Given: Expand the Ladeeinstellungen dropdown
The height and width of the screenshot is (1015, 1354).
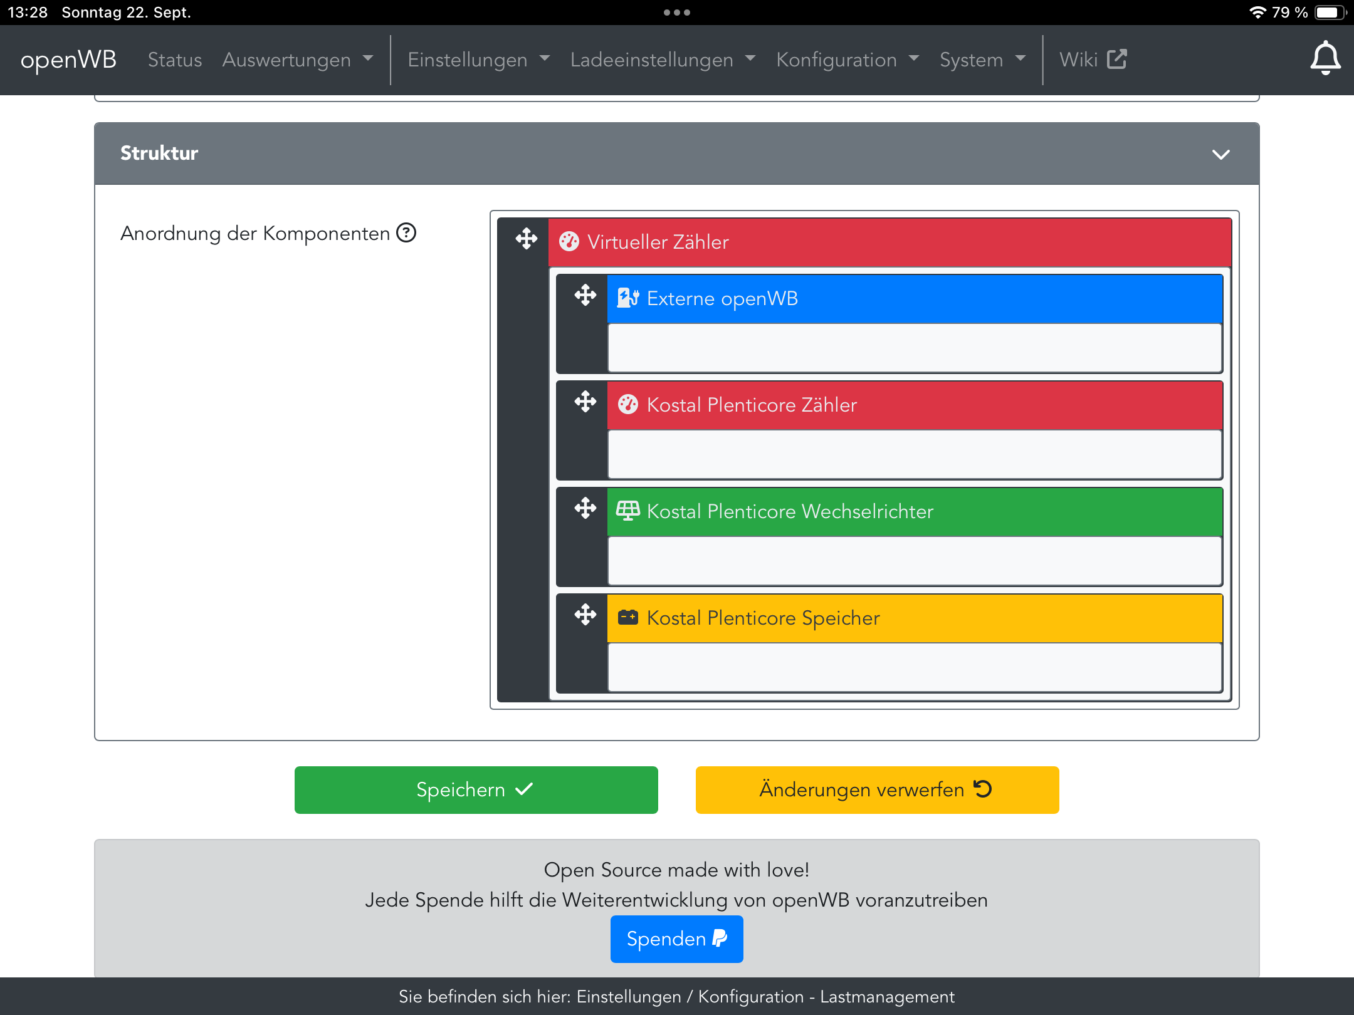Looking at the screenshot, I should click(x=663, y=60).
